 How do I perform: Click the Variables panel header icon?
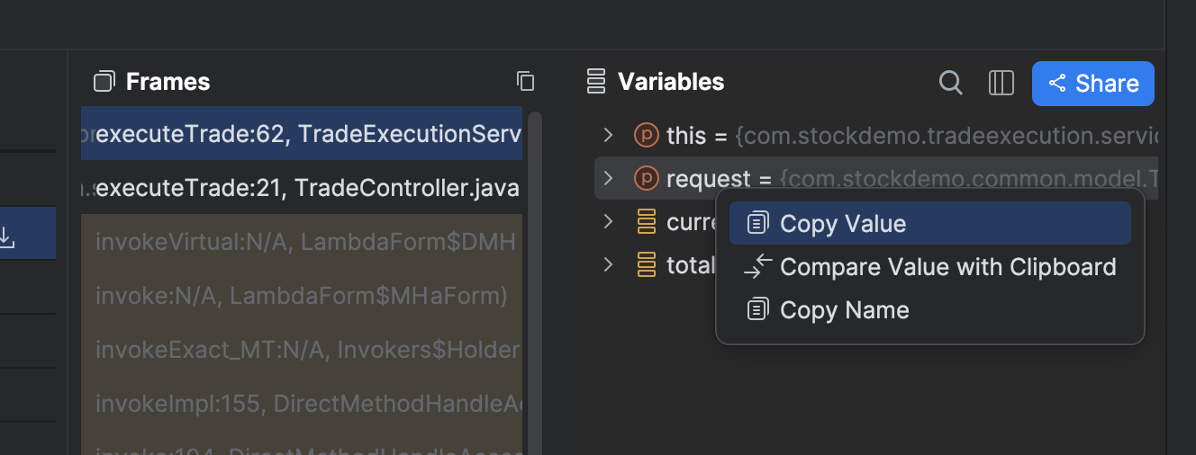pos(595,82)
